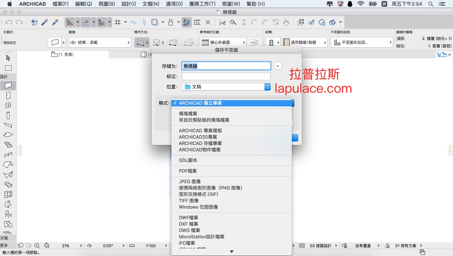Select the Roof tool
The image size is (453, 256).
pos(8,164)
